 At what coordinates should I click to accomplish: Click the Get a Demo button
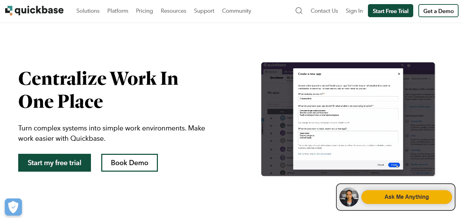click(x=439, y=11)
